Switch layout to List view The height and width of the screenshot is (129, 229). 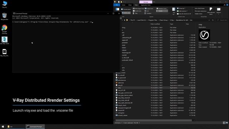[x=147, y=11]
